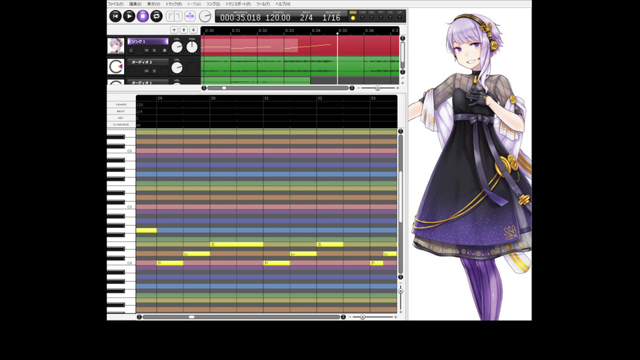Click the C button on ソング 1 track
The height and width of the screenshot is (360, 640).
pos(131,50)
